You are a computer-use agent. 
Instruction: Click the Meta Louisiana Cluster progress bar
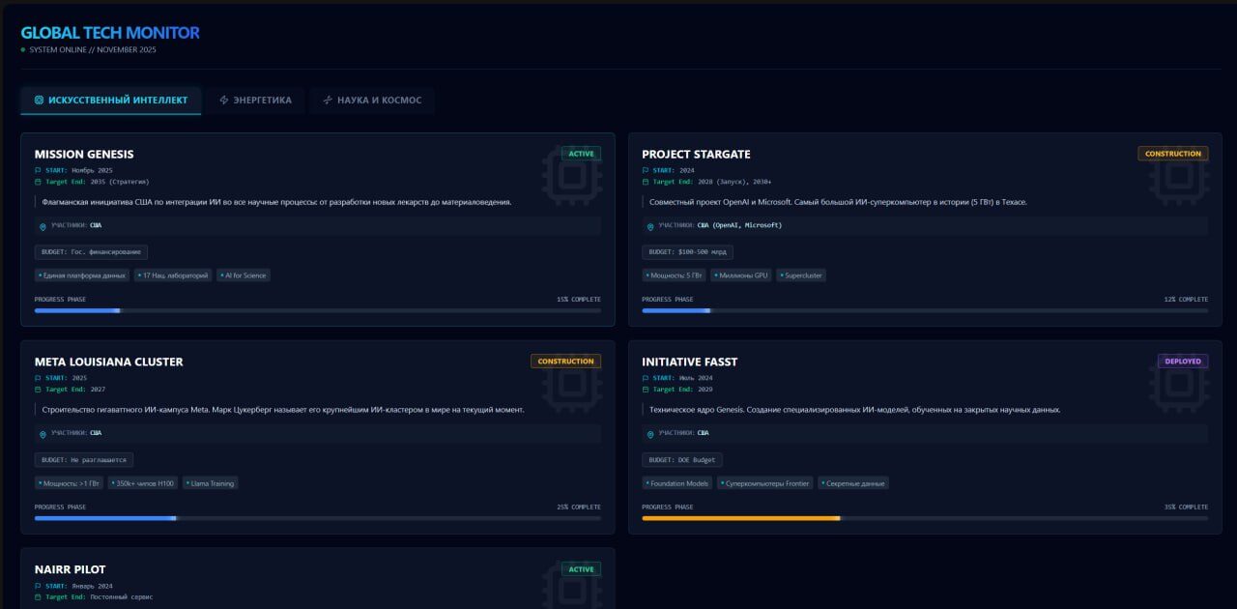(x=106, y=518)
